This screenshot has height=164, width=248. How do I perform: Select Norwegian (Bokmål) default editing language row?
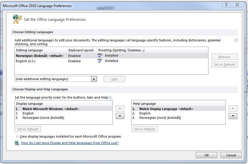click(x=40, y=55)
